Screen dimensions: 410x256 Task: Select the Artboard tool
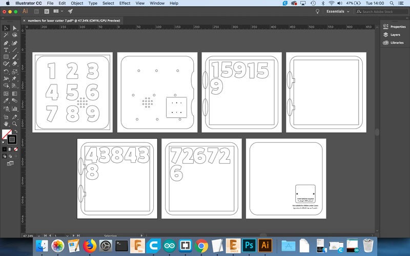[x=6, y=117]
